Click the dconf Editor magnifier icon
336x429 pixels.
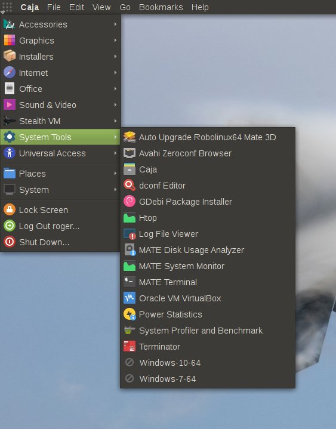pyautogui.click(x=130, y=185)
